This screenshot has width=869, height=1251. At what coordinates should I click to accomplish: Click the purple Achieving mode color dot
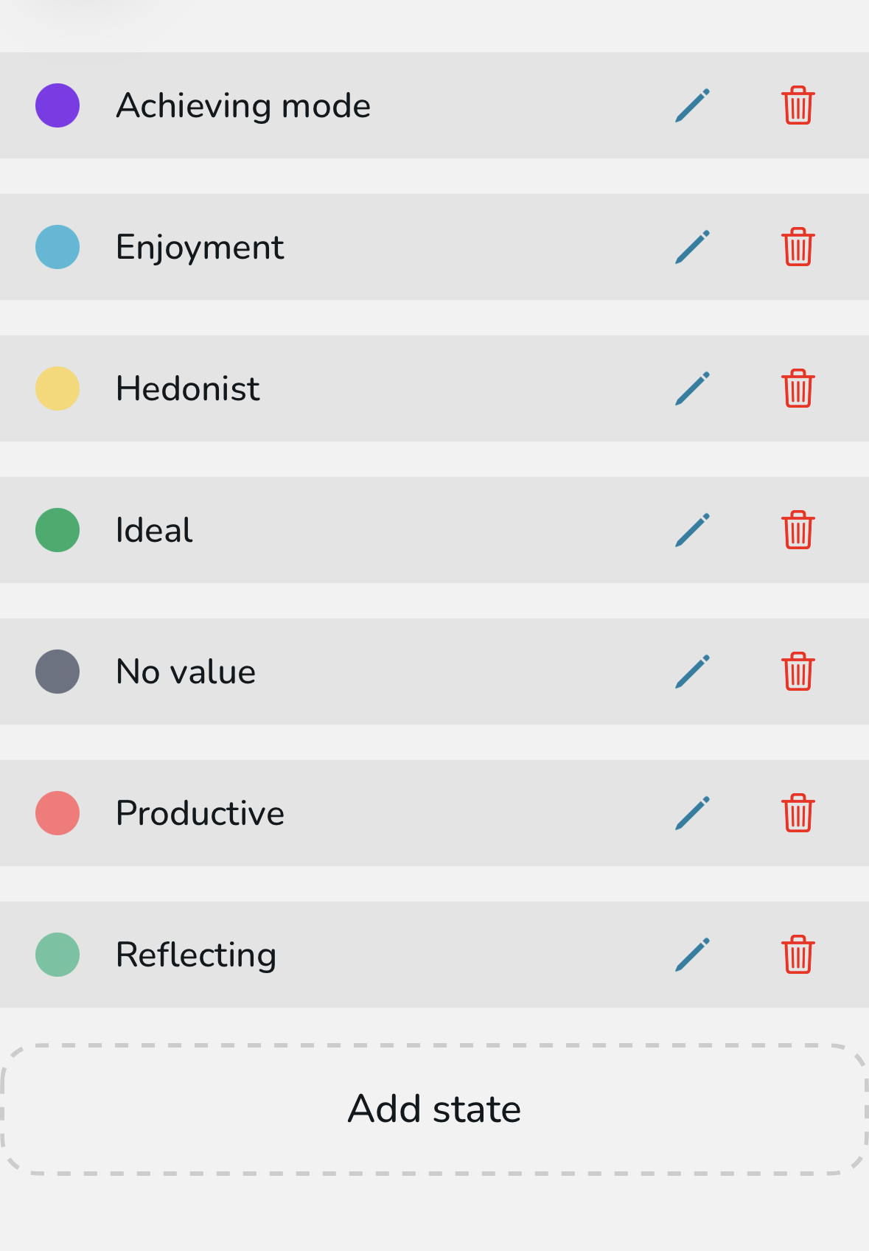coord(57,105)
